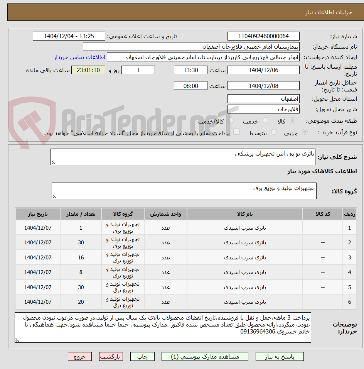364x369 pixels.
Task: Click the تاریخ نیاز column header
Action: pyautogui.click(x=38, y=214)
